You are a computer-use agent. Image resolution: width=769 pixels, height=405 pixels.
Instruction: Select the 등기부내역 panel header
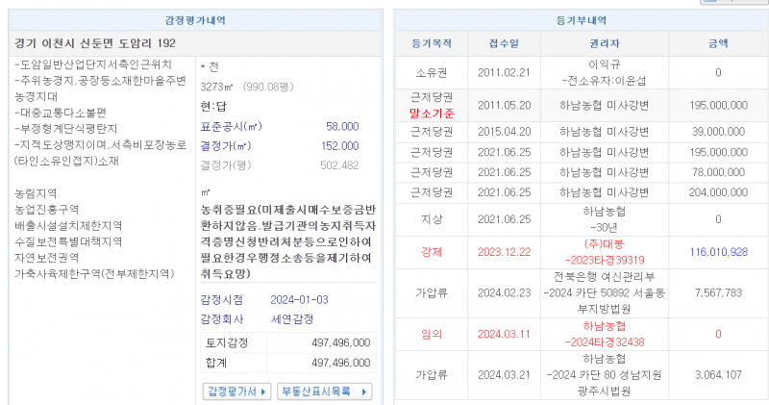[x=581, y=20]
